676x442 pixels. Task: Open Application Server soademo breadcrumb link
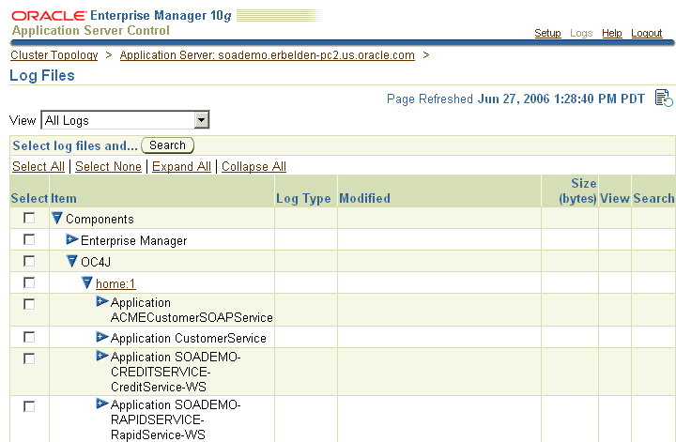click(268, 55)
